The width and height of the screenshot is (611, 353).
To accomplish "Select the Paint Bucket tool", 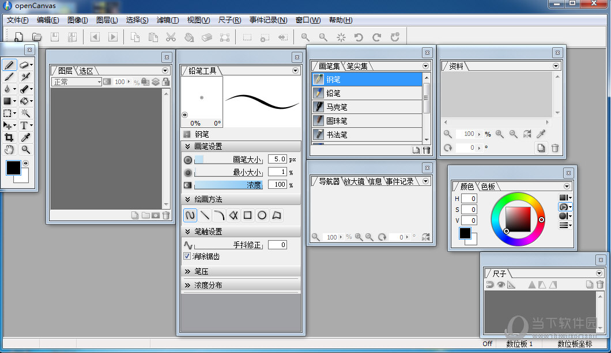I will tap(25, 101).
